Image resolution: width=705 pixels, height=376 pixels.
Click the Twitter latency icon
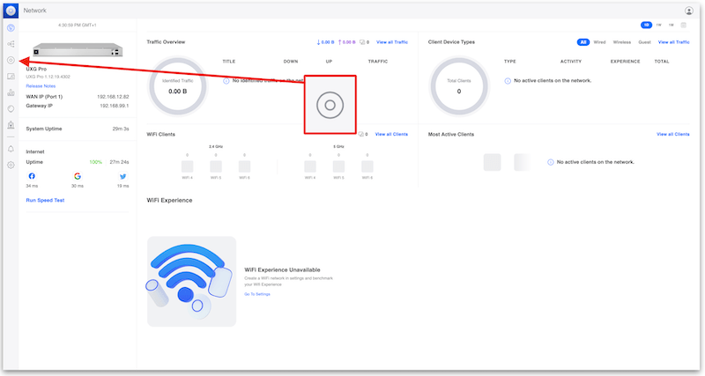click(x=122, y=176)
